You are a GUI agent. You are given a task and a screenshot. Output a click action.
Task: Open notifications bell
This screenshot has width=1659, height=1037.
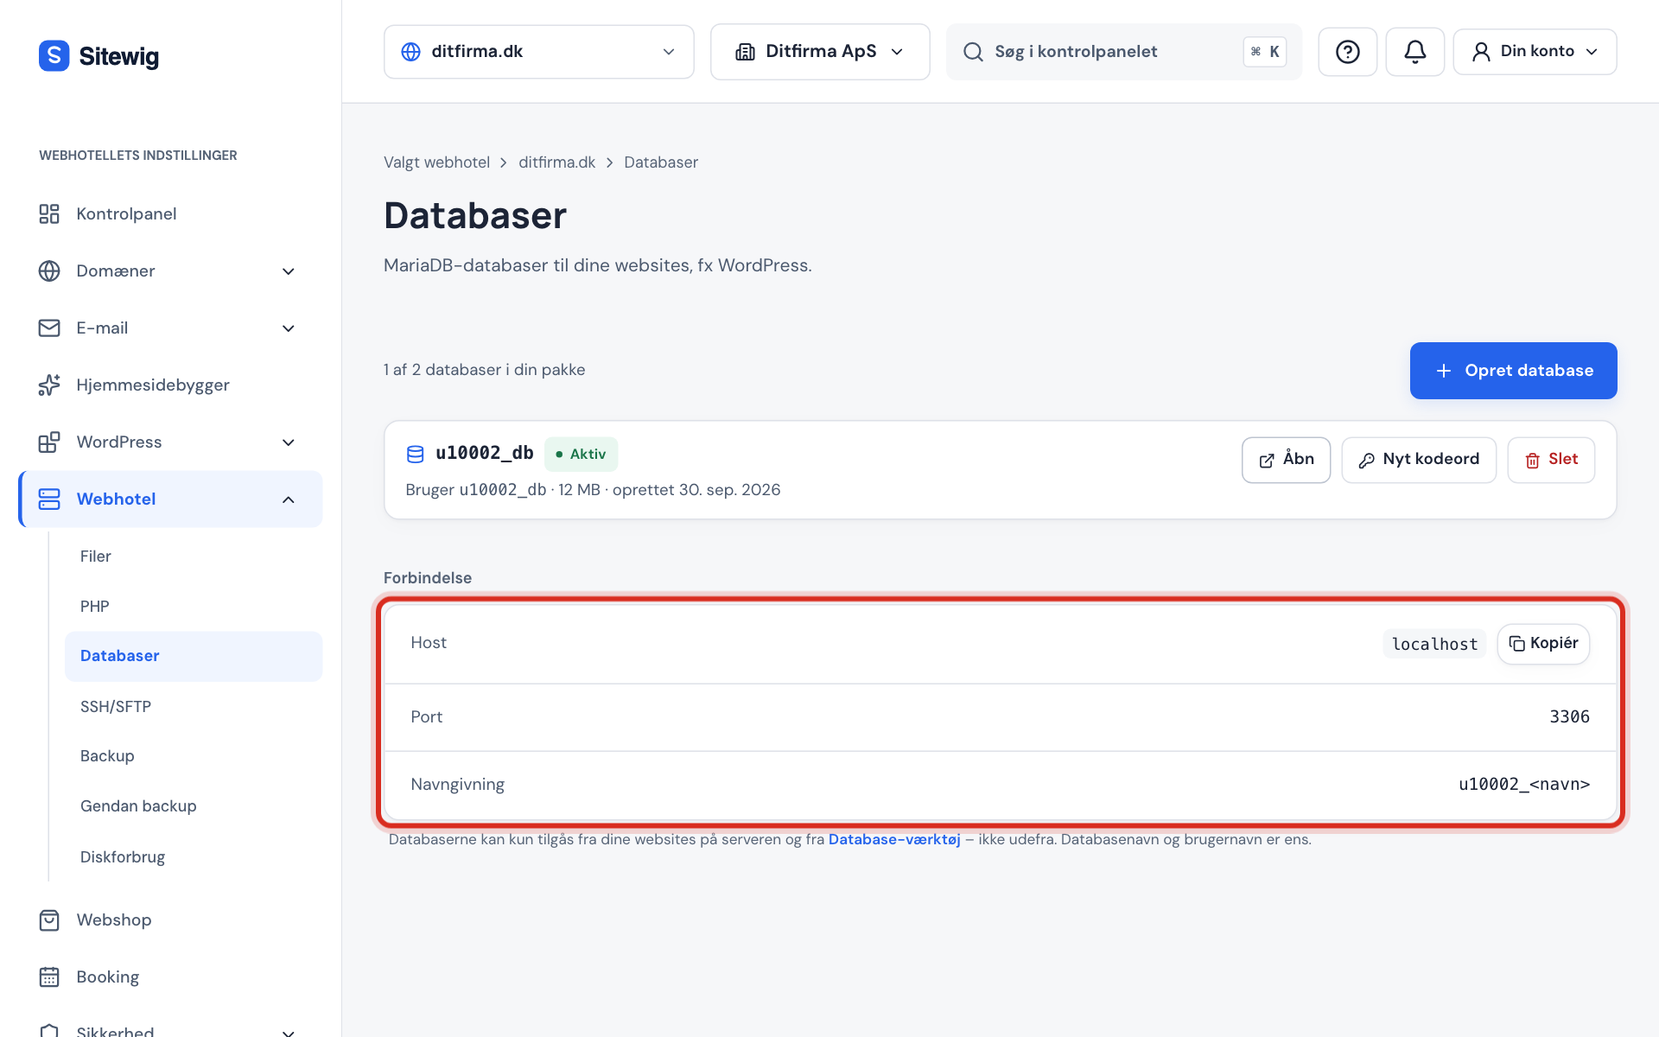pyautogui.click(x=1414, y=52)
